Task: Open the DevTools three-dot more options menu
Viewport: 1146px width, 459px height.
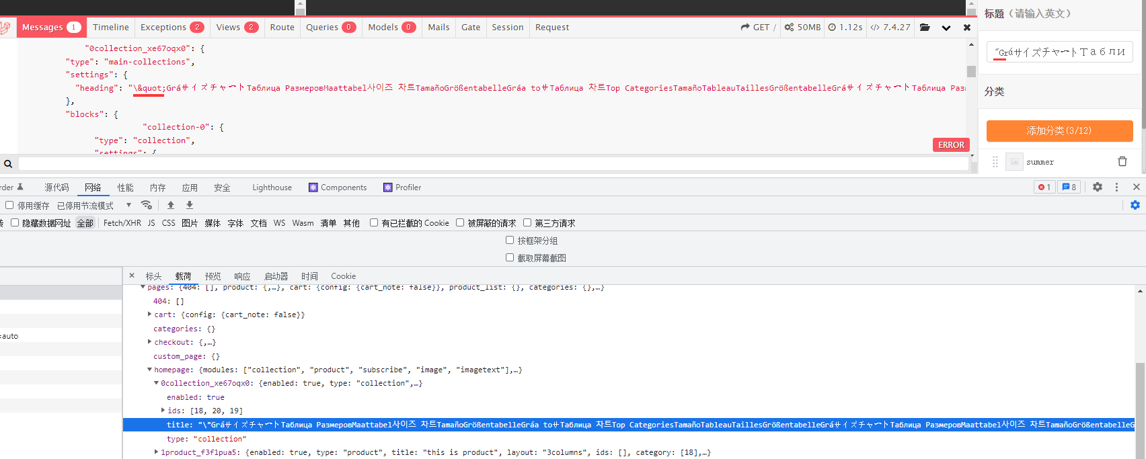Action: (1116, 187)
